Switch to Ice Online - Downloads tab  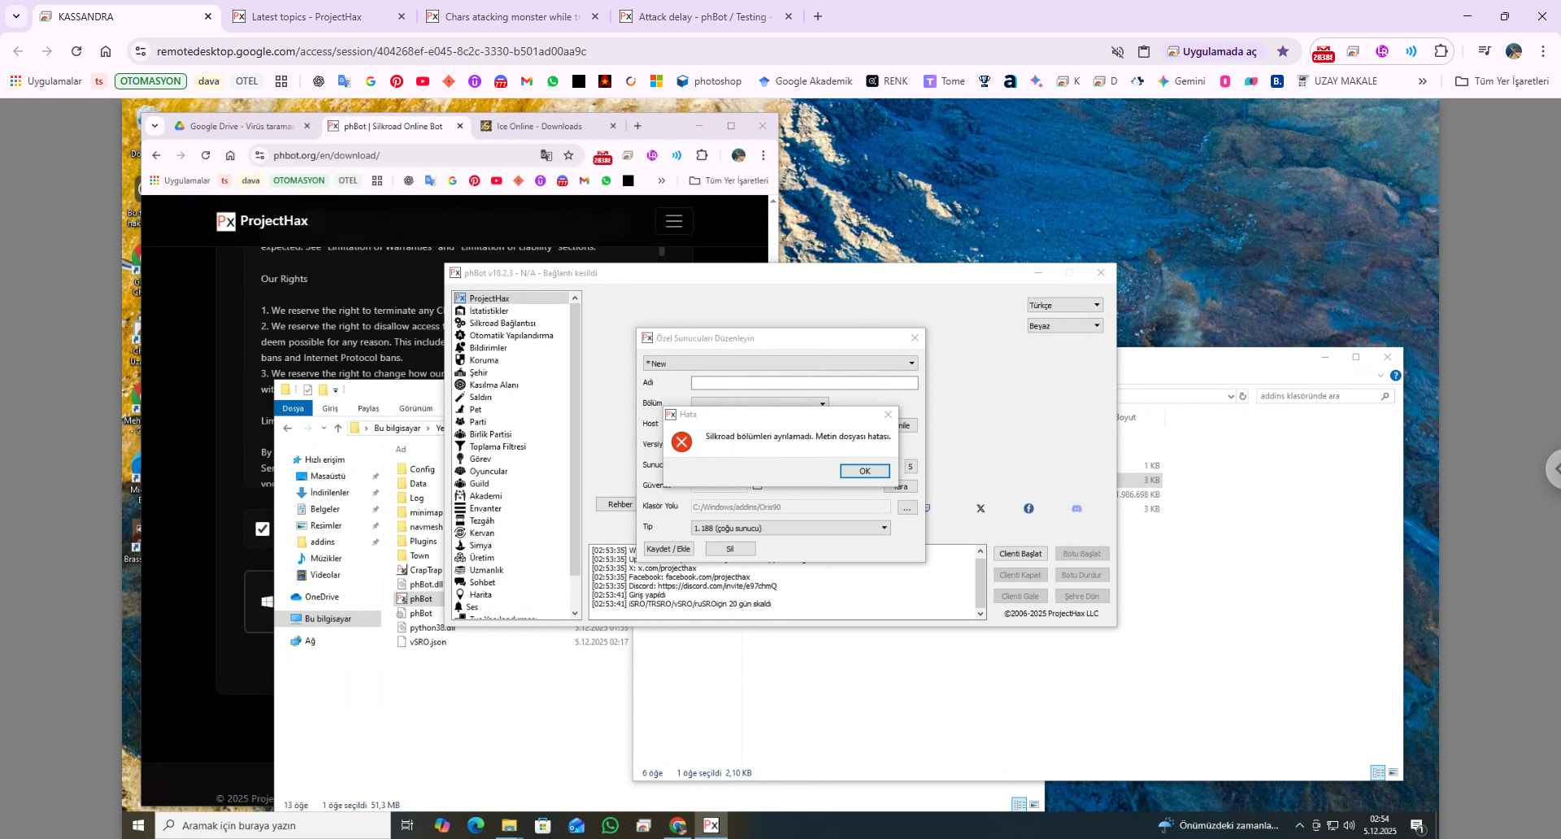tap(539, 126)
